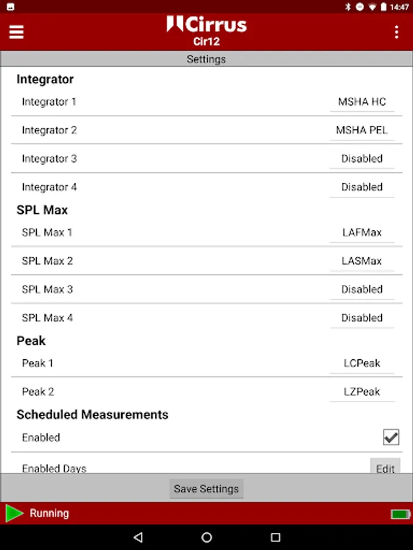This screenshot has width=413, height=550.
Task: Open the hamburger navigation menu
Action: [17, 32]
